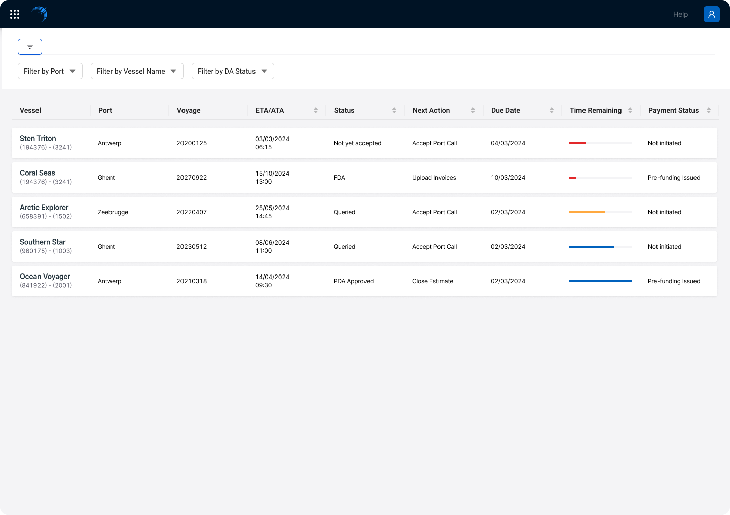Sort by Due Date column arrows
This screenshot has height=515, width=730.
tap(552, 110)
